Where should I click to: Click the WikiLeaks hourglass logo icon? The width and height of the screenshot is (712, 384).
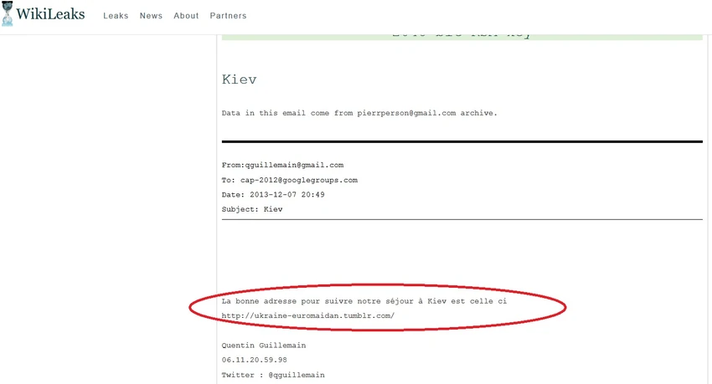coord(8,13)
